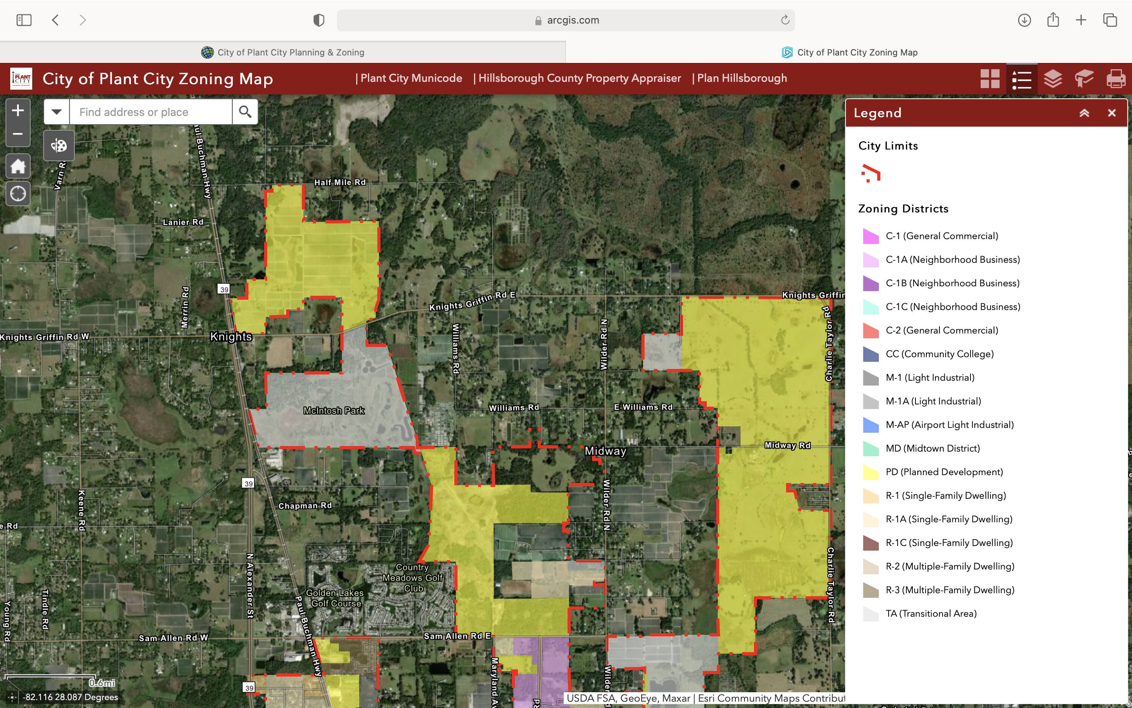The height and width of the screenshot is (708, 1132).
Task: Open Hillsborough County Property Appraiser link
Action: point(579,78)
